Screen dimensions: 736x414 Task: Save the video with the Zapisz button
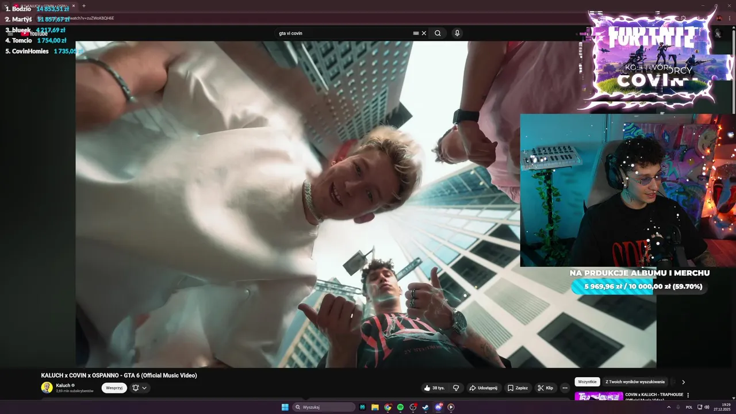click(x=517, y=388)
